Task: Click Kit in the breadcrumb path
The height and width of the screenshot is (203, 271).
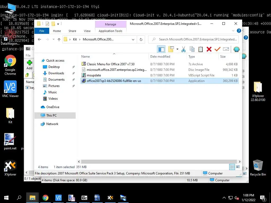Action: (x=75, y=39)
